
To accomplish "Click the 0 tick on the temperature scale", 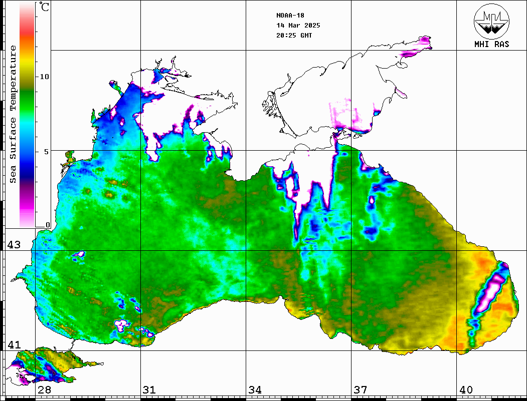I will click(x=48, y=225).
